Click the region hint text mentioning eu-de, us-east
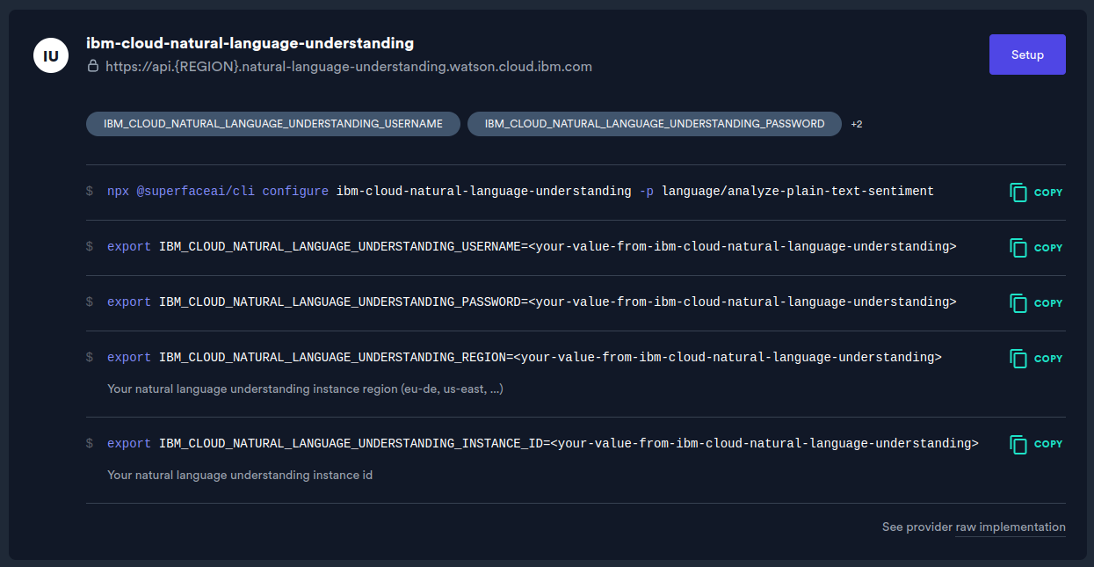This screenshot has height=567, width=1094. click(305, 388)
